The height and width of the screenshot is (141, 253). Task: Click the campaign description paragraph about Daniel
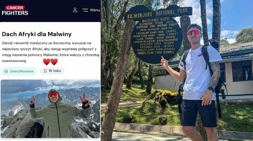(51, 52)
